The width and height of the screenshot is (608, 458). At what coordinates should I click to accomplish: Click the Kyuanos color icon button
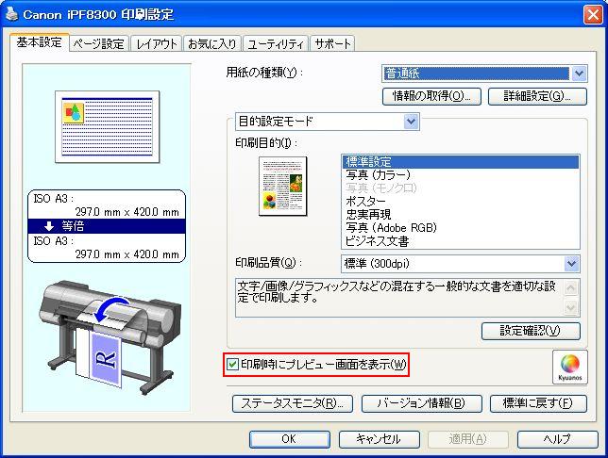(569, 367)
